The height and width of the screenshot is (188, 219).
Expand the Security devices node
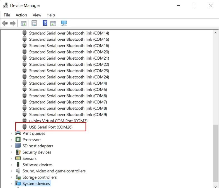pos(11,152)
